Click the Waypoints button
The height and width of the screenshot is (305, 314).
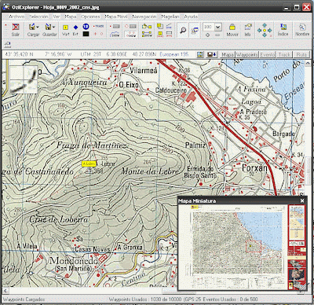[x=247, y=54]
